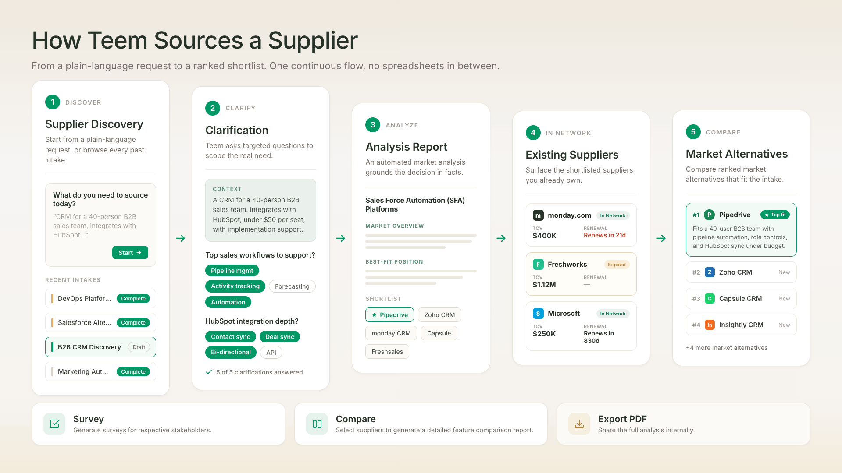Select monday CRM shortlist chip
Screen dimensions: 842x473
point(391,333)
